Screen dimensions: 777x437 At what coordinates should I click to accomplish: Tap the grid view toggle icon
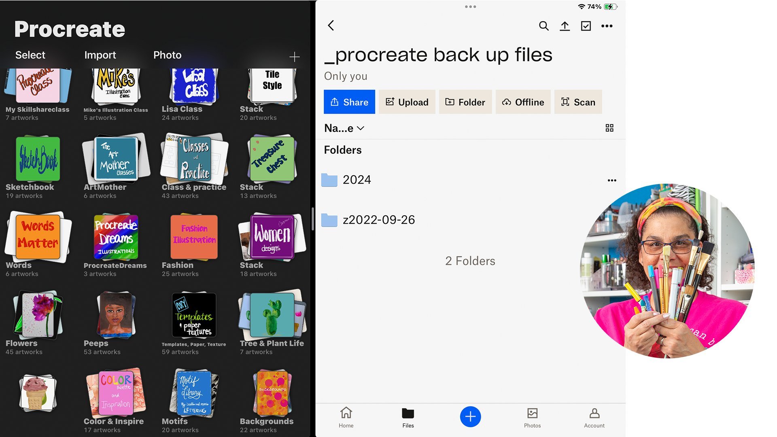pos(609,128)
